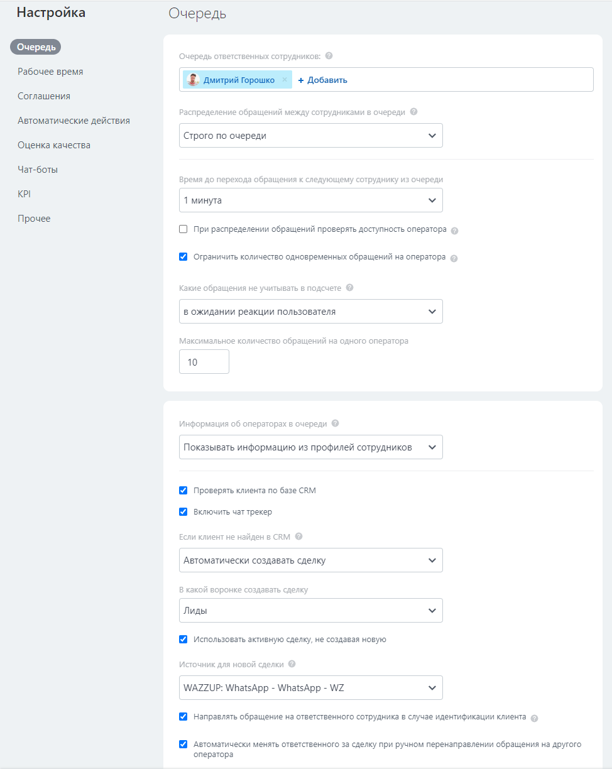Toggle 'Включить чат трекер' checkbox
The width and height of the screenshot is (612, 769).
pyautogui.click(x=183, y=511)
